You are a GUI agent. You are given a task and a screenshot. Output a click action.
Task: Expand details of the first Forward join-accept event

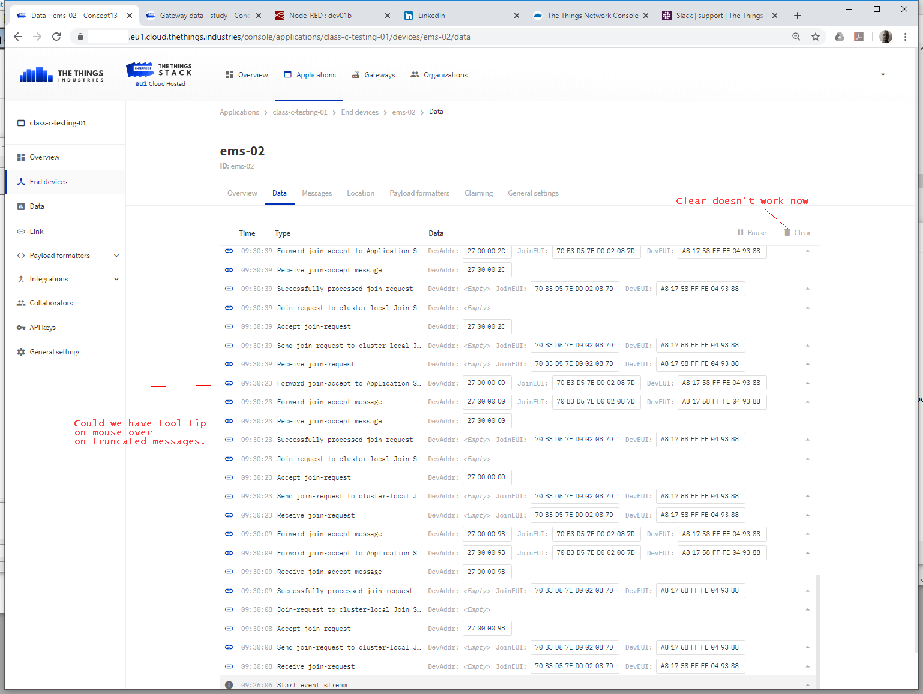pyautogui.click(x=807, y=251)
